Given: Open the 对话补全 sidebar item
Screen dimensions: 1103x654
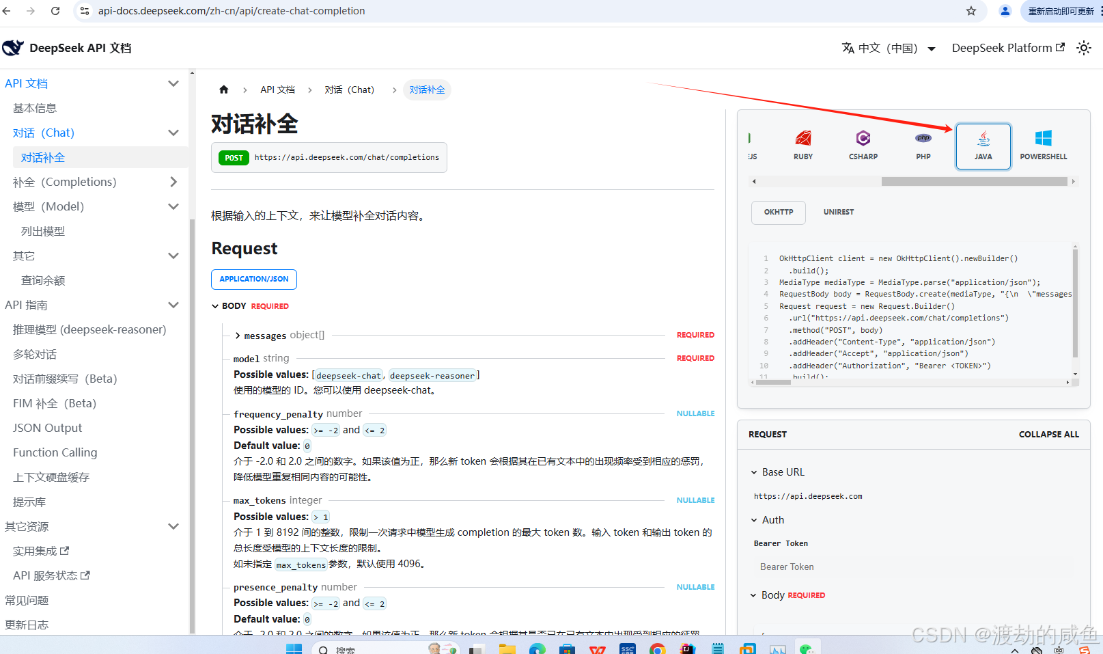Looking at the screenshot, I should (100, 157).
